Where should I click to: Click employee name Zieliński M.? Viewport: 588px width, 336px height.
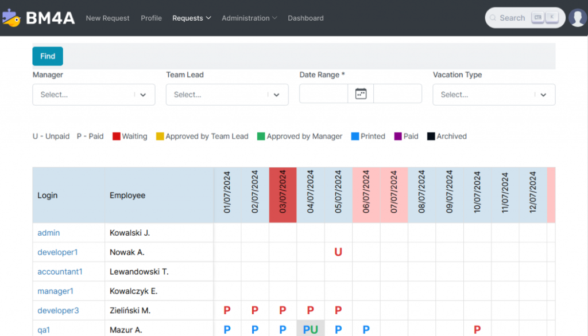pos(130,311)
